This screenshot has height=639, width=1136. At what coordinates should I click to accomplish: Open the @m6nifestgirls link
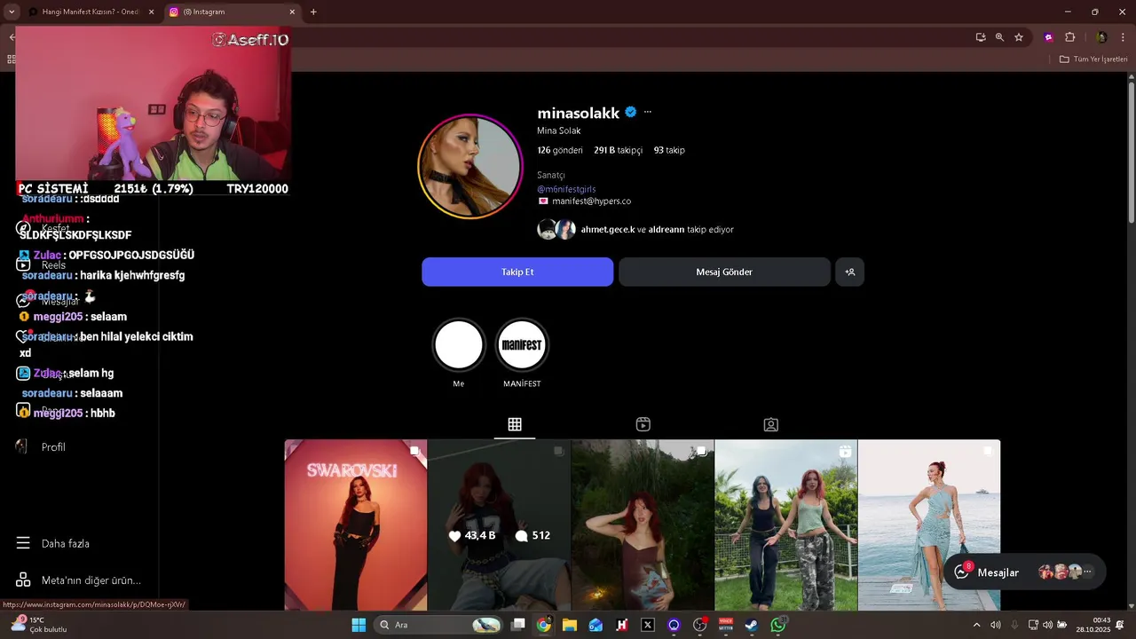coord(566,189)
